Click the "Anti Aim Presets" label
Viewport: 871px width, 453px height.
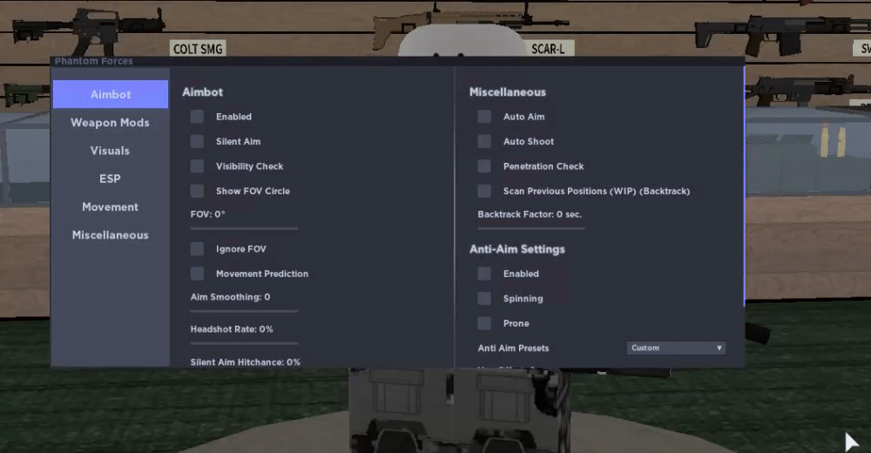[513, 348]
